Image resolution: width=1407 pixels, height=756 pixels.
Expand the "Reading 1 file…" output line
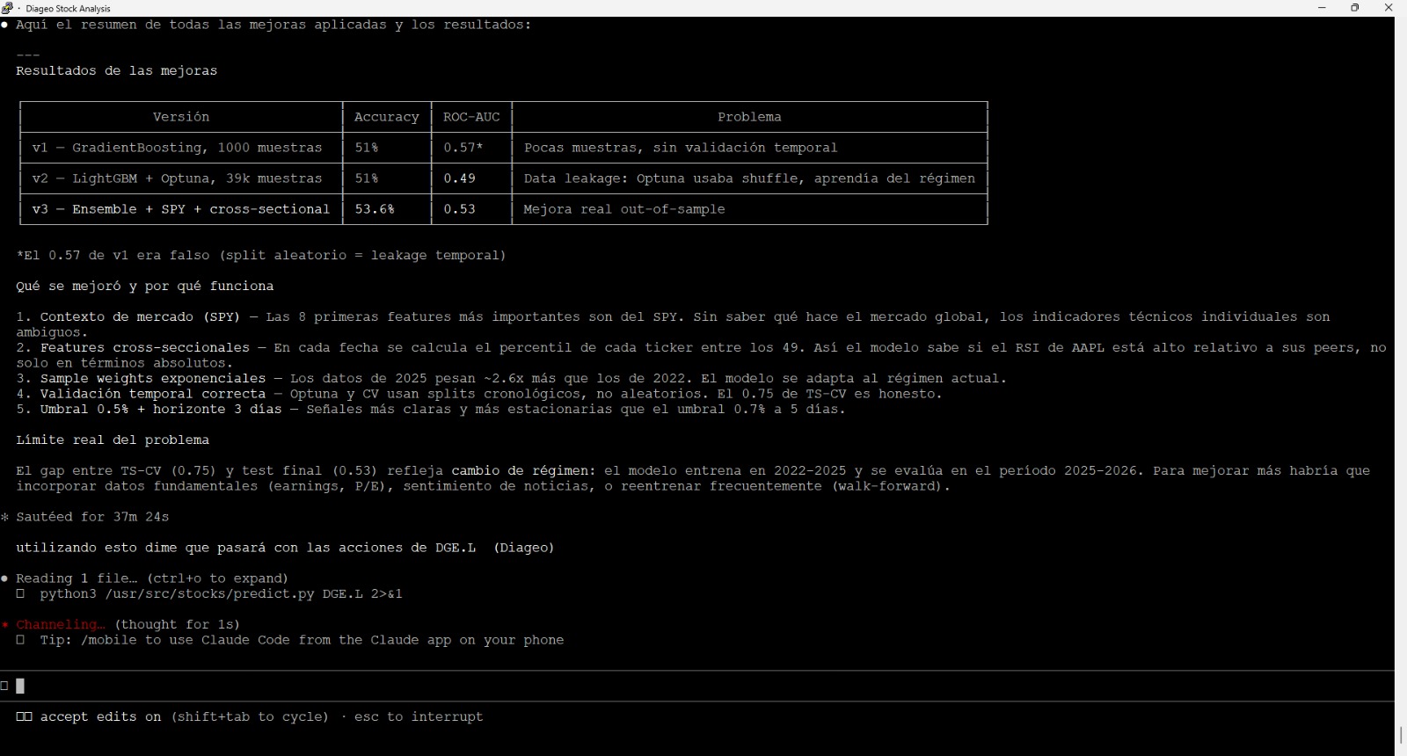(152, 578)
